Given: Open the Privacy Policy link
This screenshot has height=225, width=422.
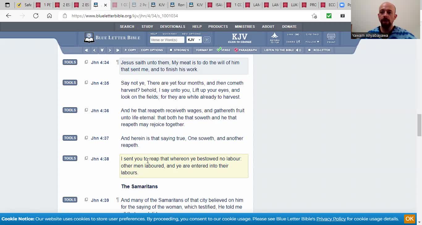Looking at the screenshot, I should (331, 219).
